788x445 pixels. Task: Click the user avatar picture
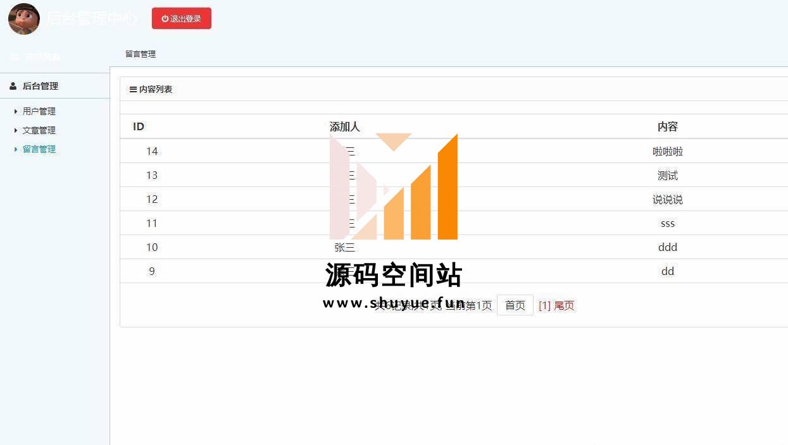(24, 18)
